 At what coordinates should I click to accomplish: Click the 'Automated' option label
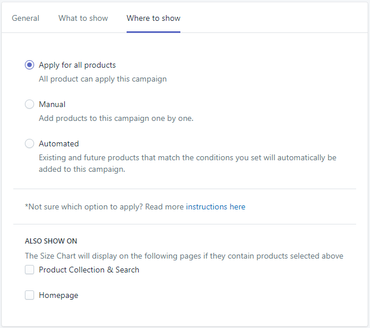(59, 143)
